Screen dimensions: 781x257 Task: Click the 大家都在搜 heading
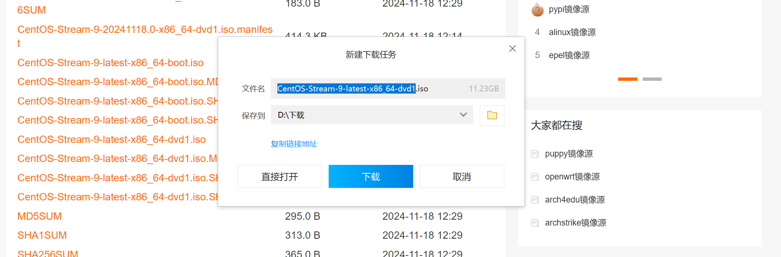556,125
